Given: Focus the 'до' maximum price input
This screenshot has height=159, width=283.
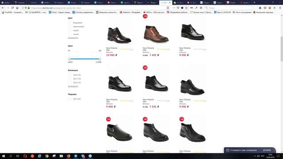Looking at the screenshot, I should (x=96, y=54).
